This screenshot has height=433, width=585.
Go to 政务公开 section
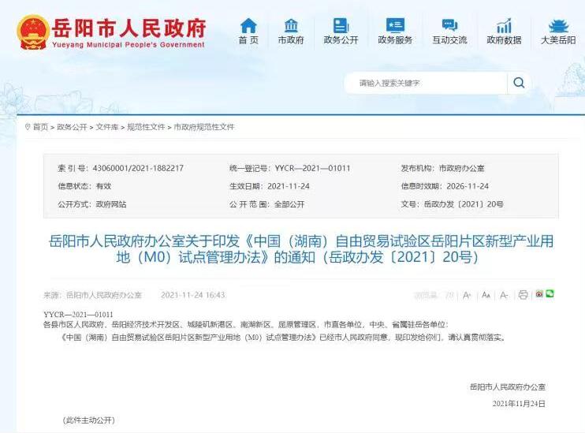point(340,32)
